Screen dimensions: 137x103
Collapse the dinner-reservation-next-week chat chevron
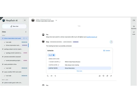click(26, 38)
